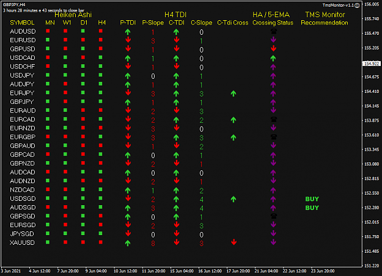Viewport: 382px width, 276px height.
Task: Click the telephone icon in the GBPSGD row
Action: [274, 216]
